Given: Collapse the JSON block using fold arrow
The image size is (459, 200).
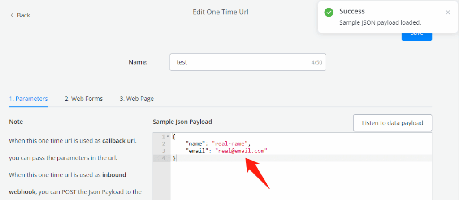Looking at the screenshot, I should pos(168,136).
